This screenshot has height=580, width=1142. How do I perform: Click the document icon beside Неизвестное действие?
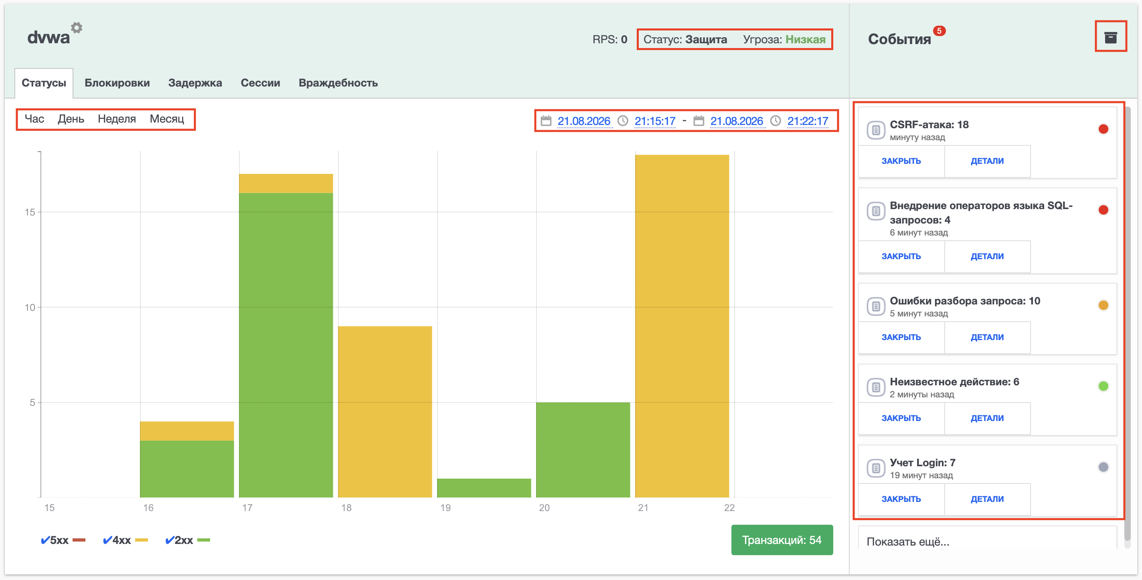click(876, 387)
